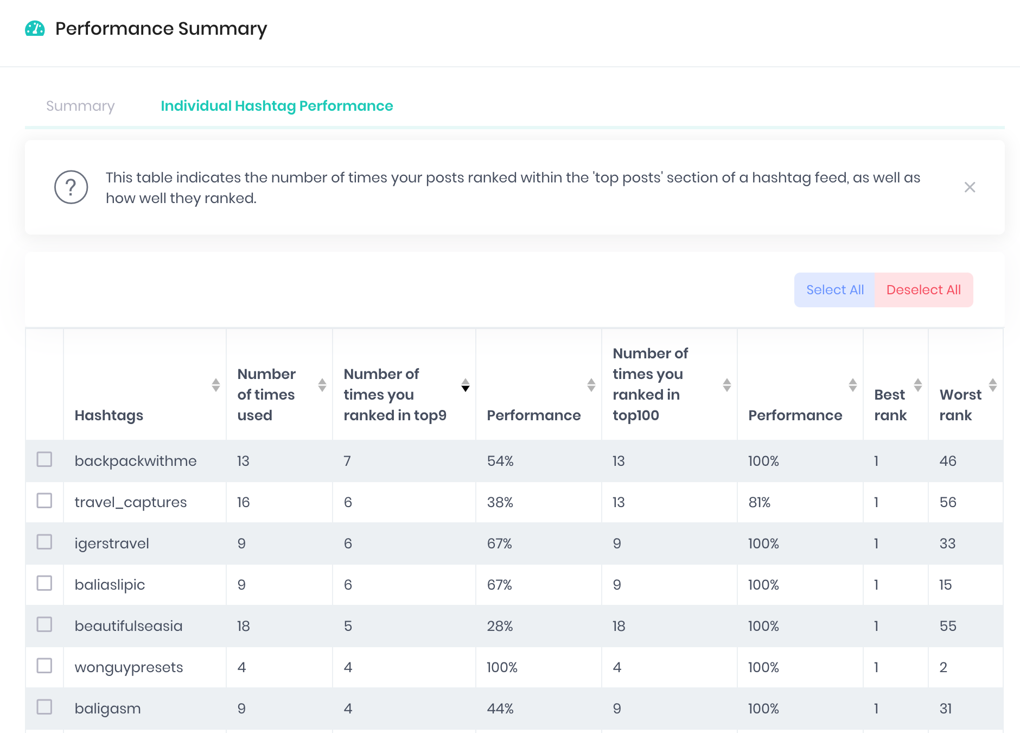This screenshot has width=1020, height=733.
Task: Select the travel_captures row checkbox
Action: point(44,501)
